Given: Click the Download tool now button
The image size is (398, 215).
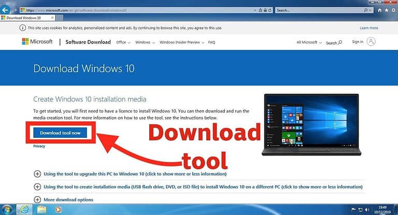Looking at the screenshot, I should coord(60,133).
